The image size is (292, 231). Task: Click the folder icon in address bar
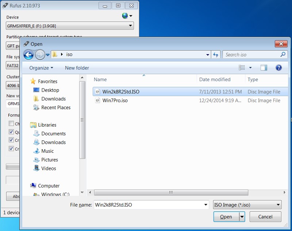(x=54, y=54)
